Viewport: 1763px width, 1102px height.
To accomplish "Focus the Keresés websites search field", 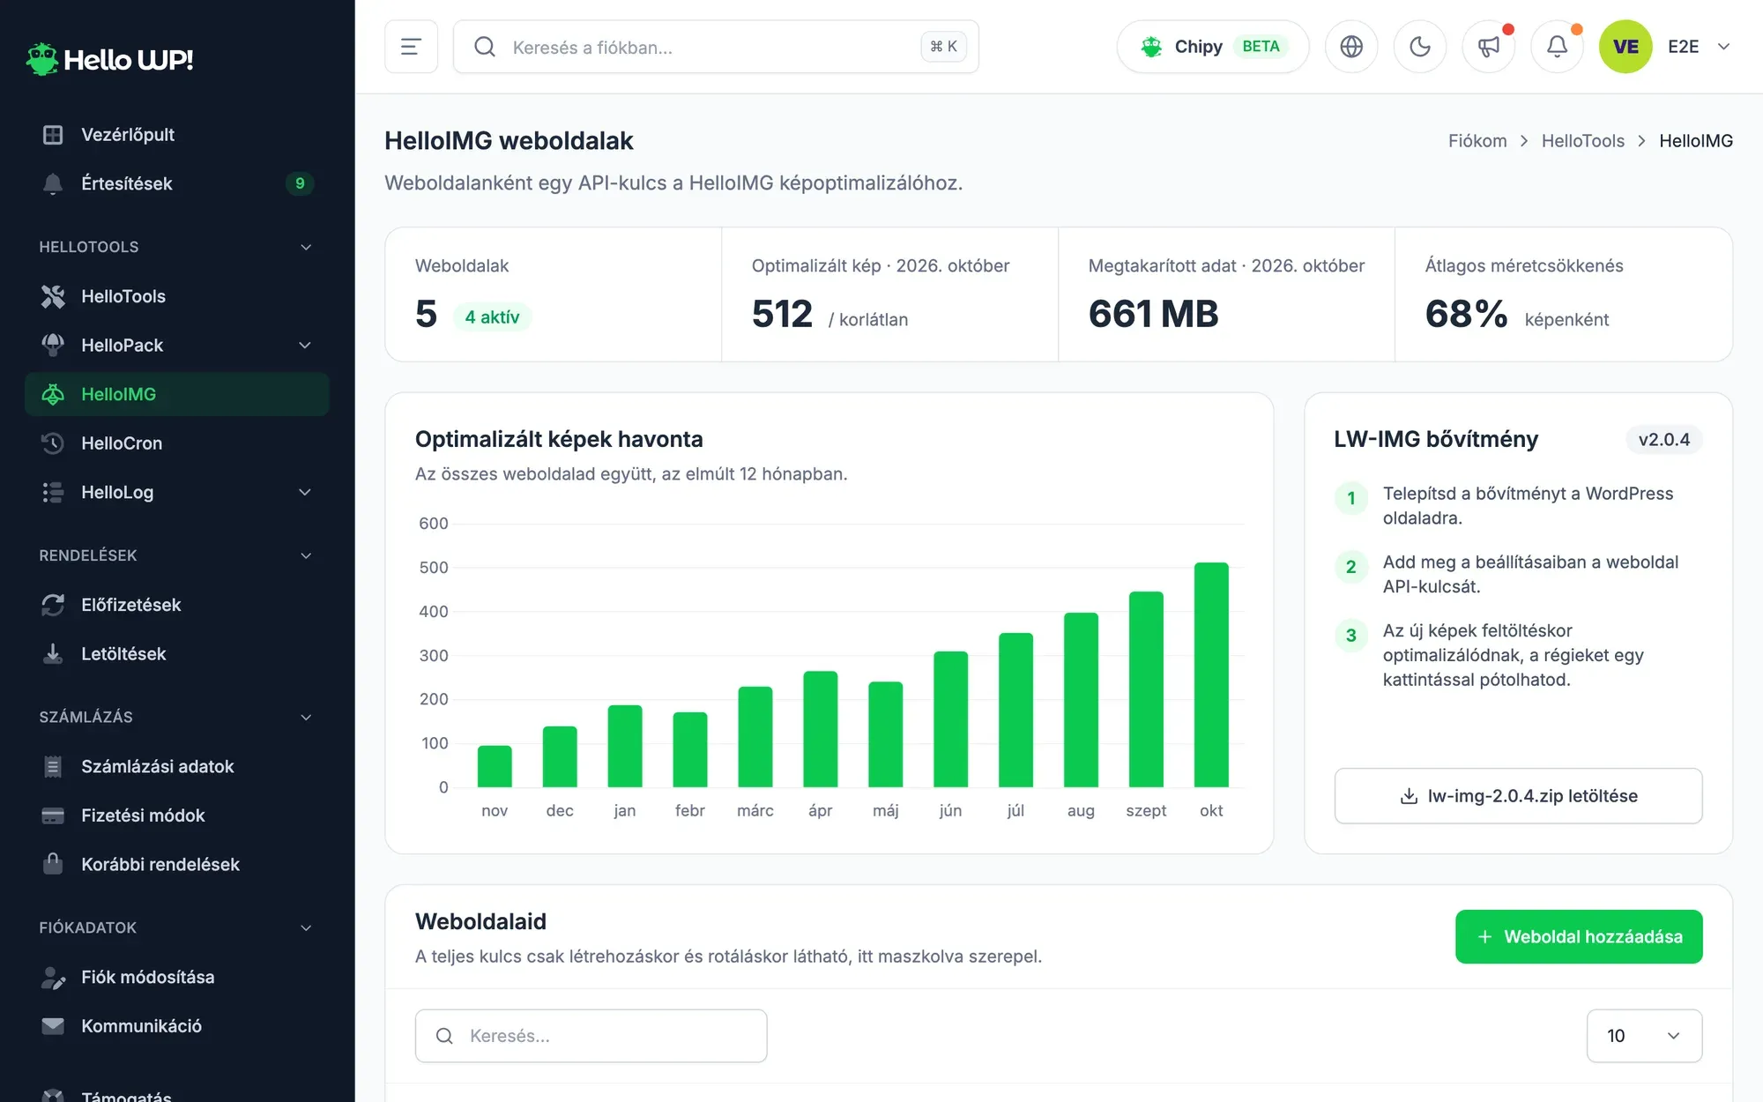I will point(591,1036).
